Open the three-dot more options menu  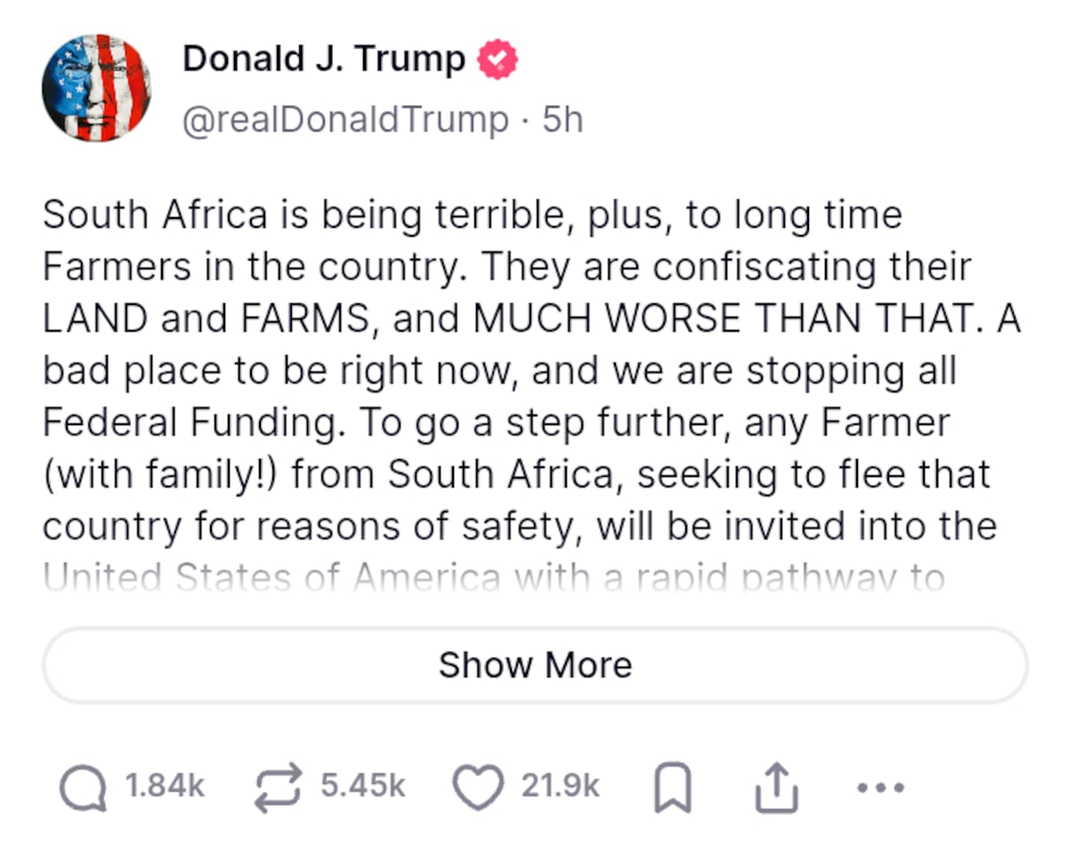tap(880, 786)
